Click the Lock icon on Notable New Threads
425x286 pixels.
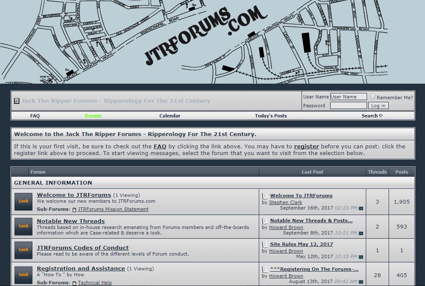[x=23, y=226]
